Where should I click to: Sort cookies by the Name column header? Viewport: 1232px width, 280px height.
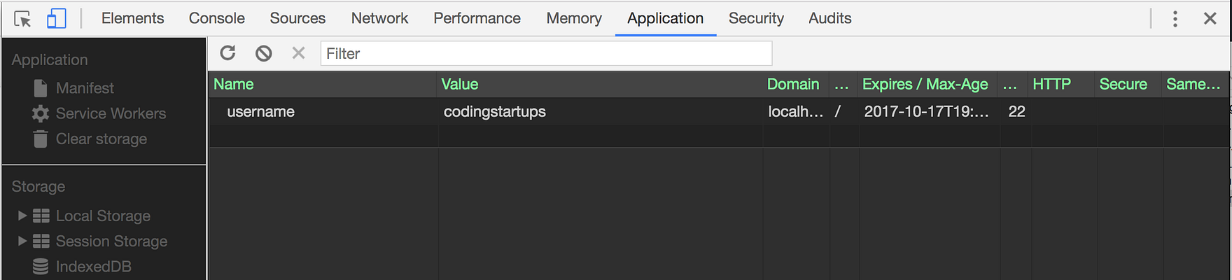(x=234, y=85)
